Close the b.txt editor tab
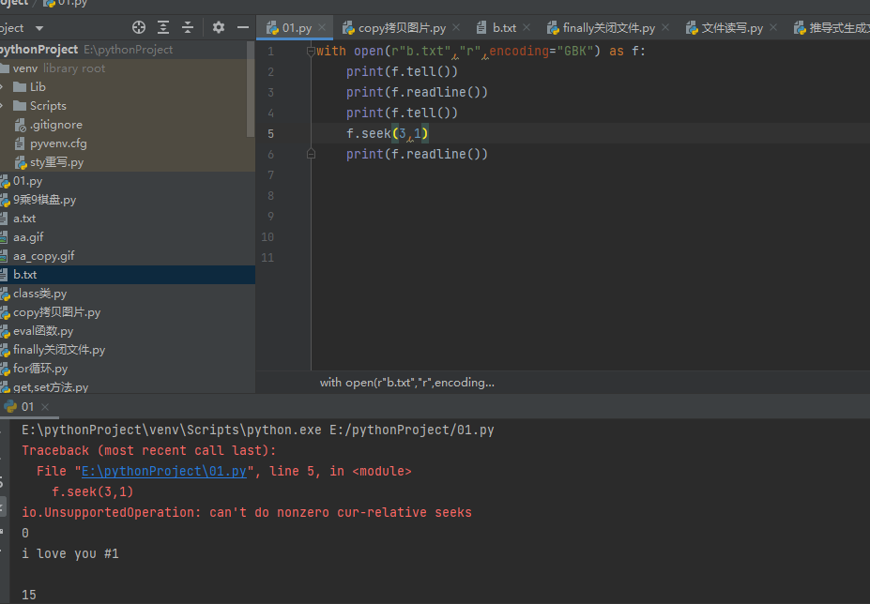The height and width of the screenshot is (604, 870). click(527, 27)
